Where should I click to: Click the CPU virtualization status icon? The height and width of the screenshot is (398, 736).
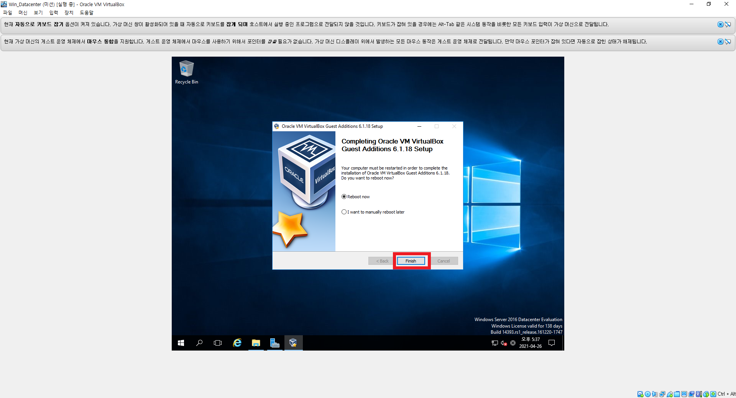click(x=699, y=394)
